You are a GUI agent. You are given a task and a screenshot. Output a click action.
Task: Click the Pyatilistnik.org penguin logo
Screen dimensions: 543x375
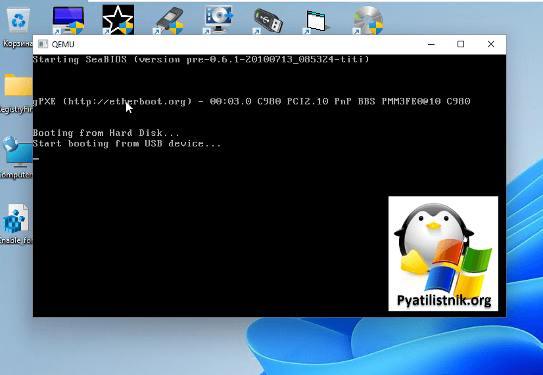coord(442,254)
